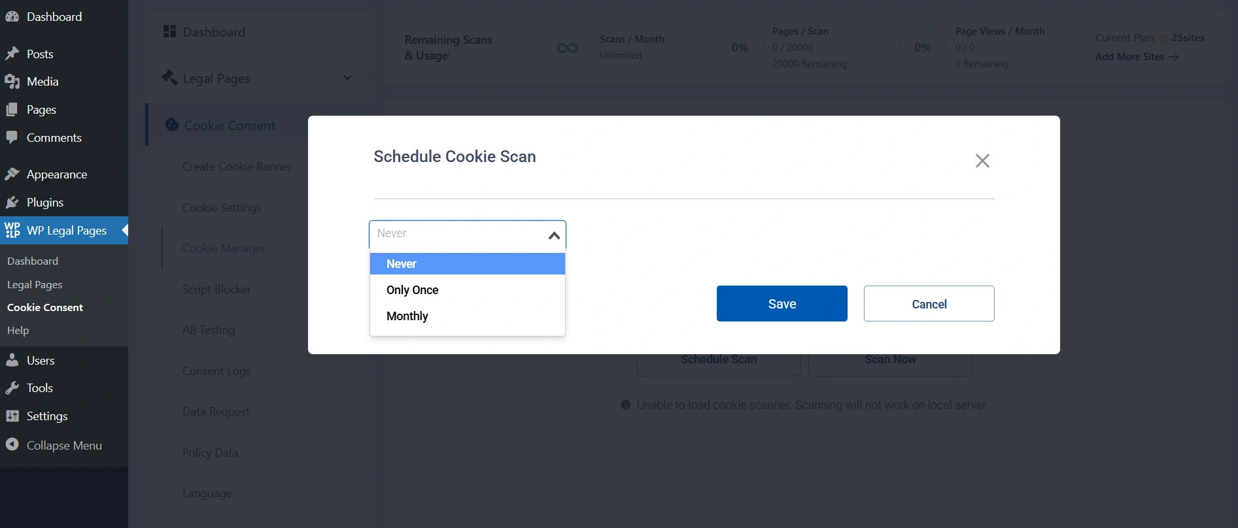
Task: Click the infinity icon beside Scans/Month
Action: coord(566,46)
